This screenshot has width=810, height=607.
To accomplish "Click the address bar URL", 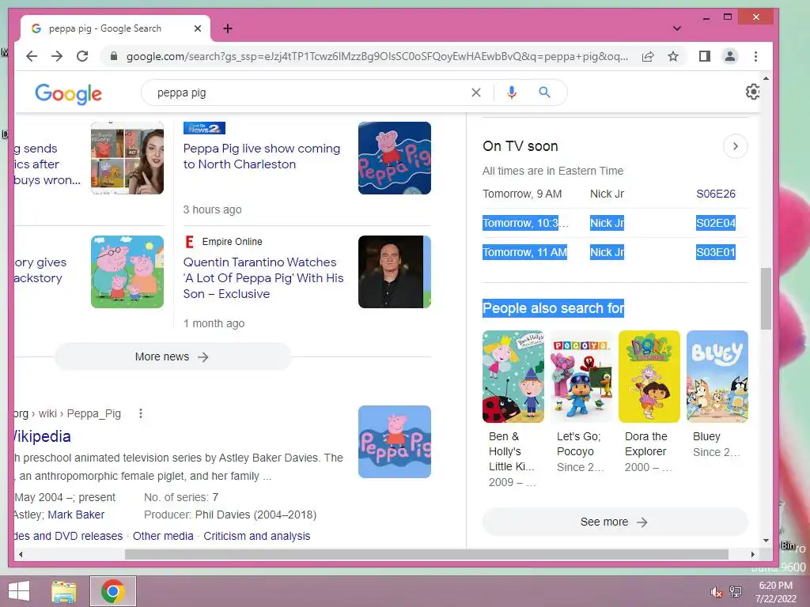I will tap(377, 56).
